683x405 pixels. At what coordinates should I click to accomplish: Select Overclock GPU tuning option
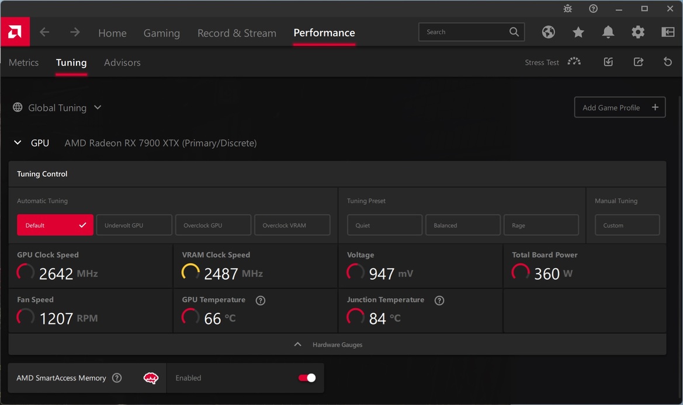point(213,225)
